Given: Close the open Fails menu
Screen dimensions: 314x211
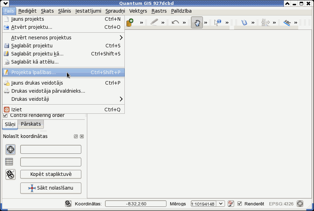Looking at the screenshot, I should pos(9,11).
